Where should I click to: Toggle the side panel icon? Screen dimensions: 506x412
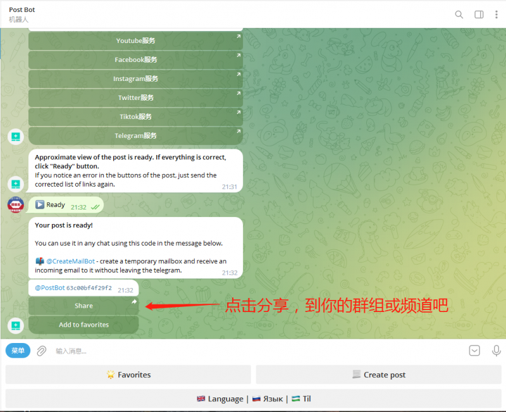coord(479,15)
